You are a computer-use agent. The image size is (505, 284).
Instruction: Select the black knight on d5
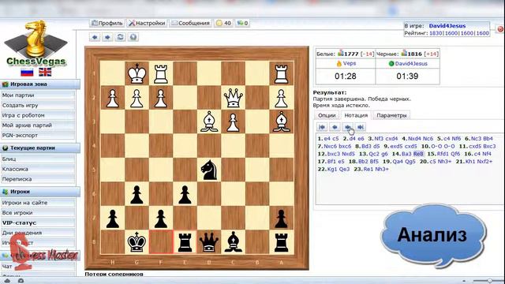coord(209,170)
